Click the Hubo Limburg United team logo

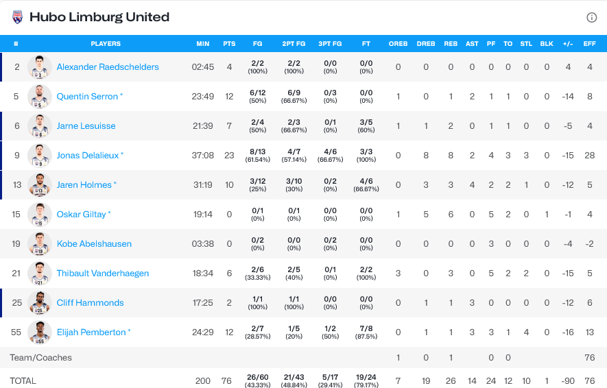18,17
